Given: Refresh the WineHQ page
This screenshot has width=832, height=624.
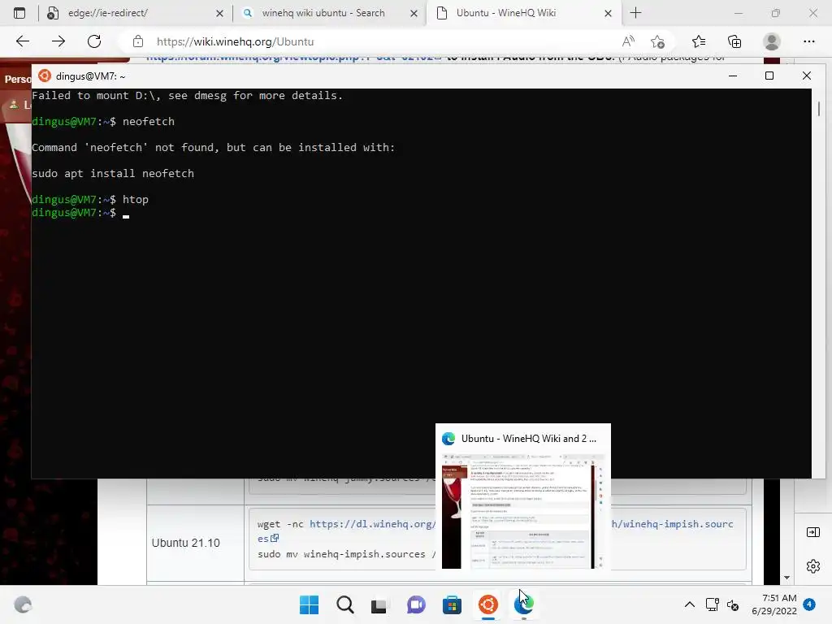Looking at the screenshot, I should [x=94, y=41].
